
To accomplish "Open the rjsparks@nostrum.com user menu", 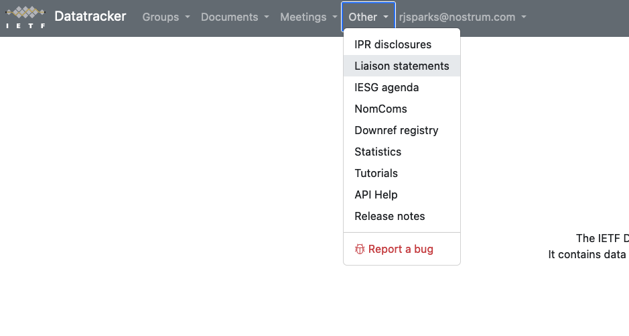I will point(462,17).
